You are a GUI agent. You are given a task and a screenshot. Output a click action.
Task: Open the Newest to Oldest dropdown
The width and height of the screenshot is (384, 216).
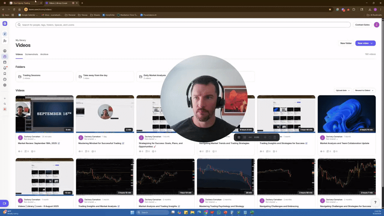click(364, 90)
